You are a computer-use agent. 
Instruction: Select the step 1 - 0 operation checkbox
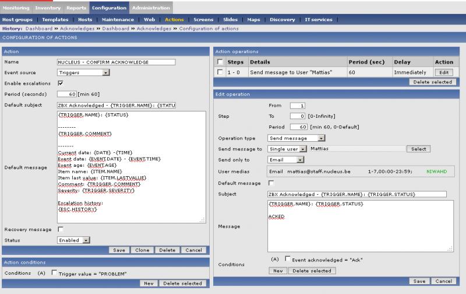[x=220, y=72]
